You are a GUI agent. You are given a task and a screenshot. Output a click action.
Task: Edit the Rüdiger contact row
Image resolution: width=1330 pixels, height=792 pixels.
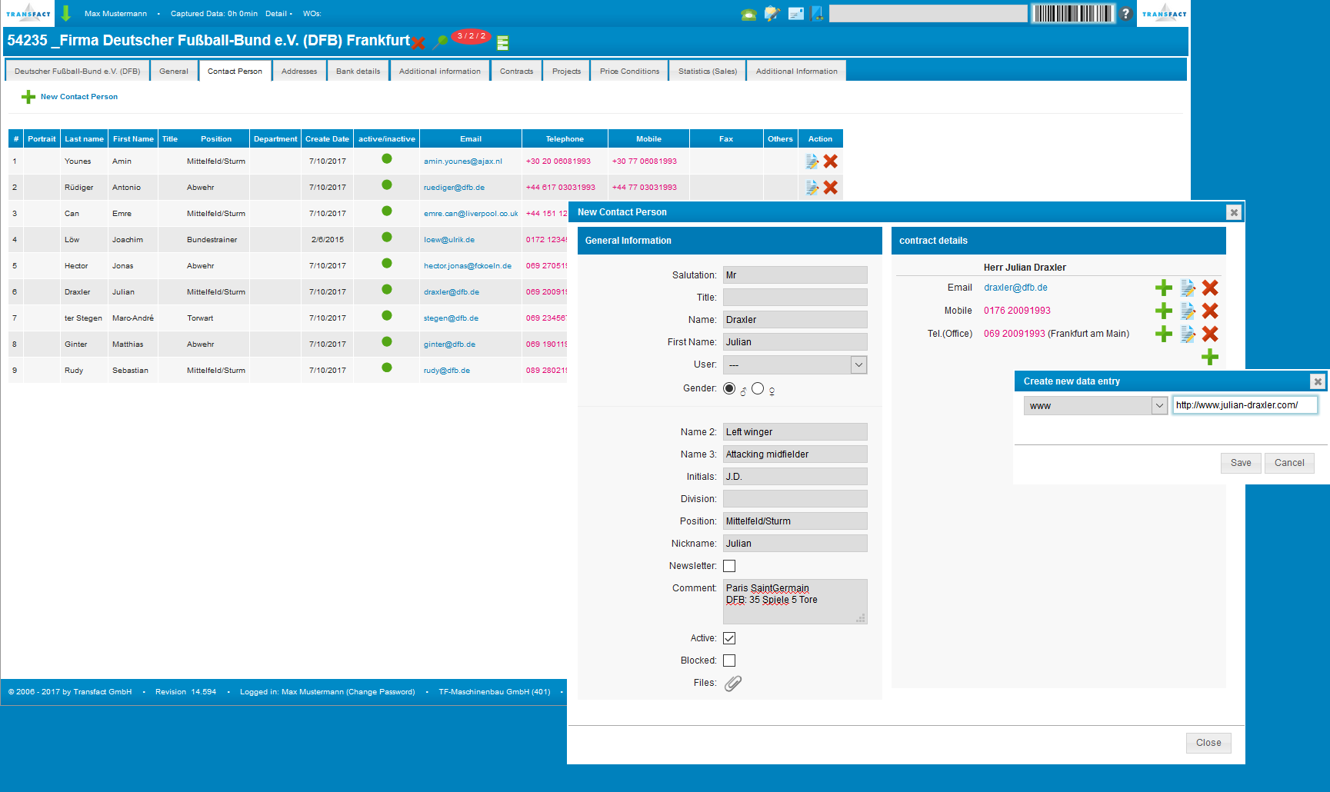812,188
